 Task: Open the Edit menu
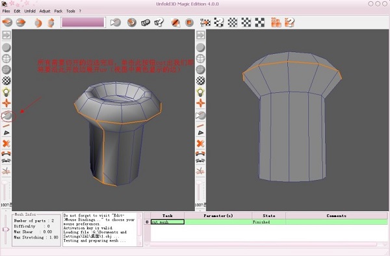coord(17,11)
